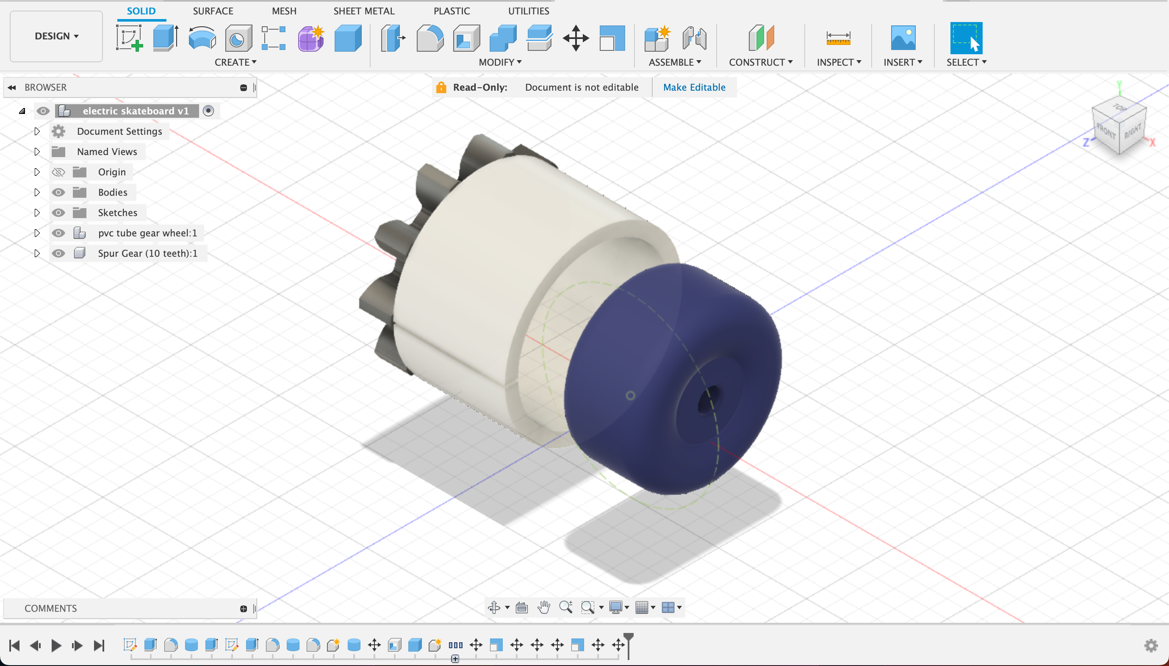Click the Measure tool icon
This screenshot has width=1169, height=666.
click(838, 38)
